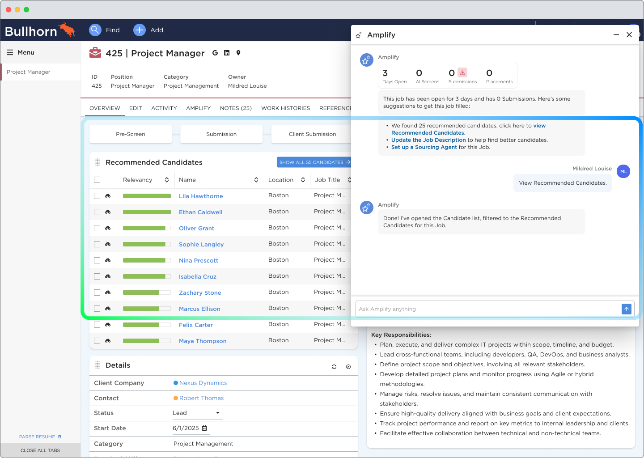
Task: Open the Status dropdown showing Lead
Action: [197, 413]
